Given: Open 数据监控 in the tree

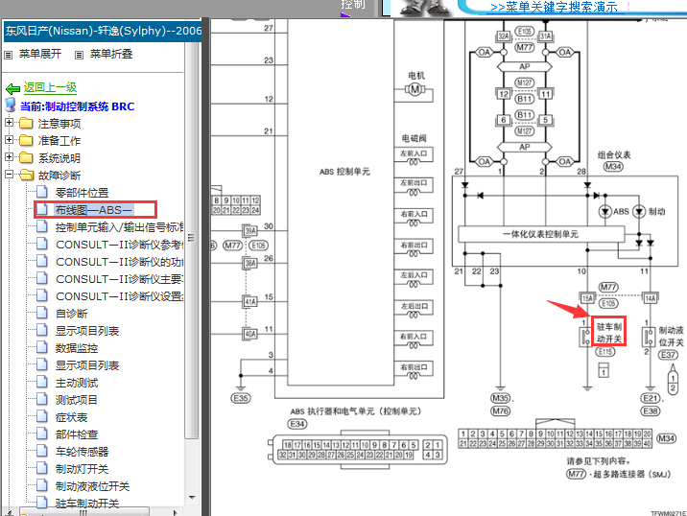Looking at the screenshot, I should pos(77,348).
